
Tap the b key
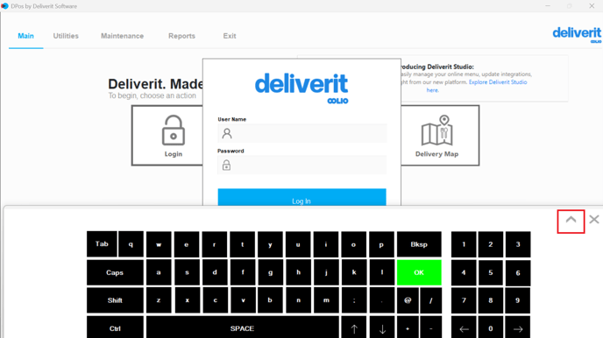click(x=270, y=300)
